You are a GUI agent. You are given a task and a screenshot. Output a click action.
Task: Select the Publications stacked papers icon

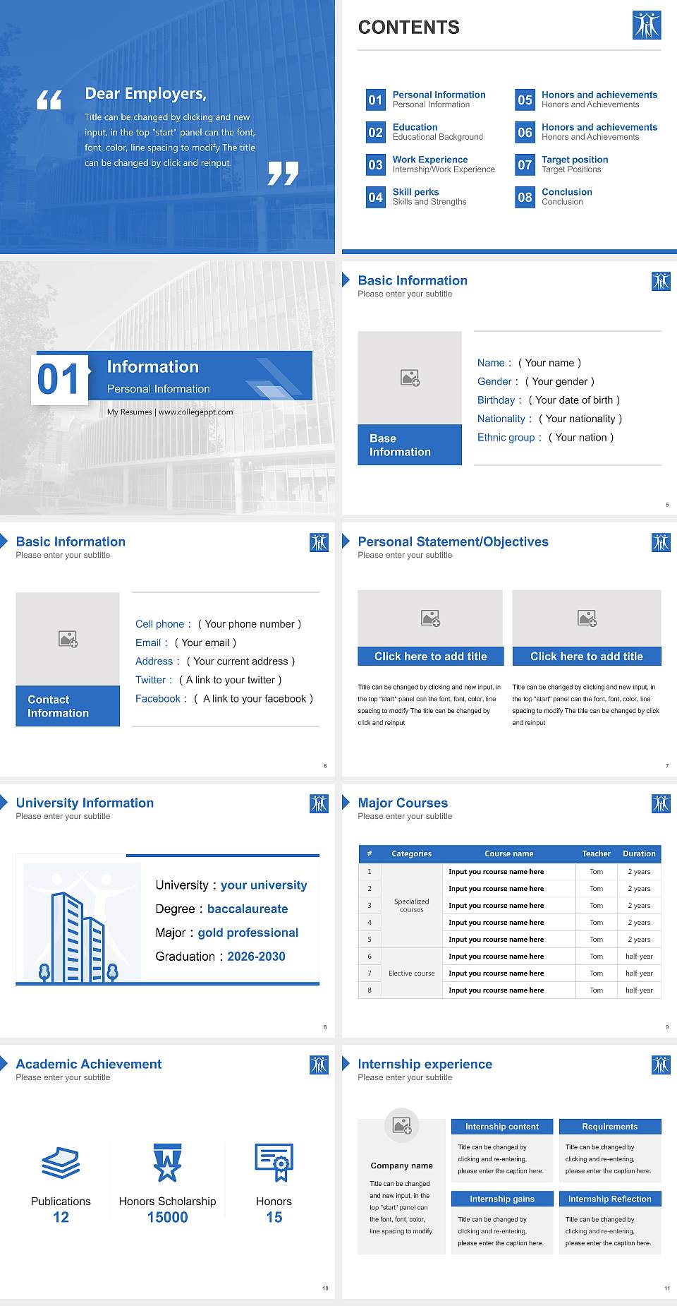tap(61, 1163)
